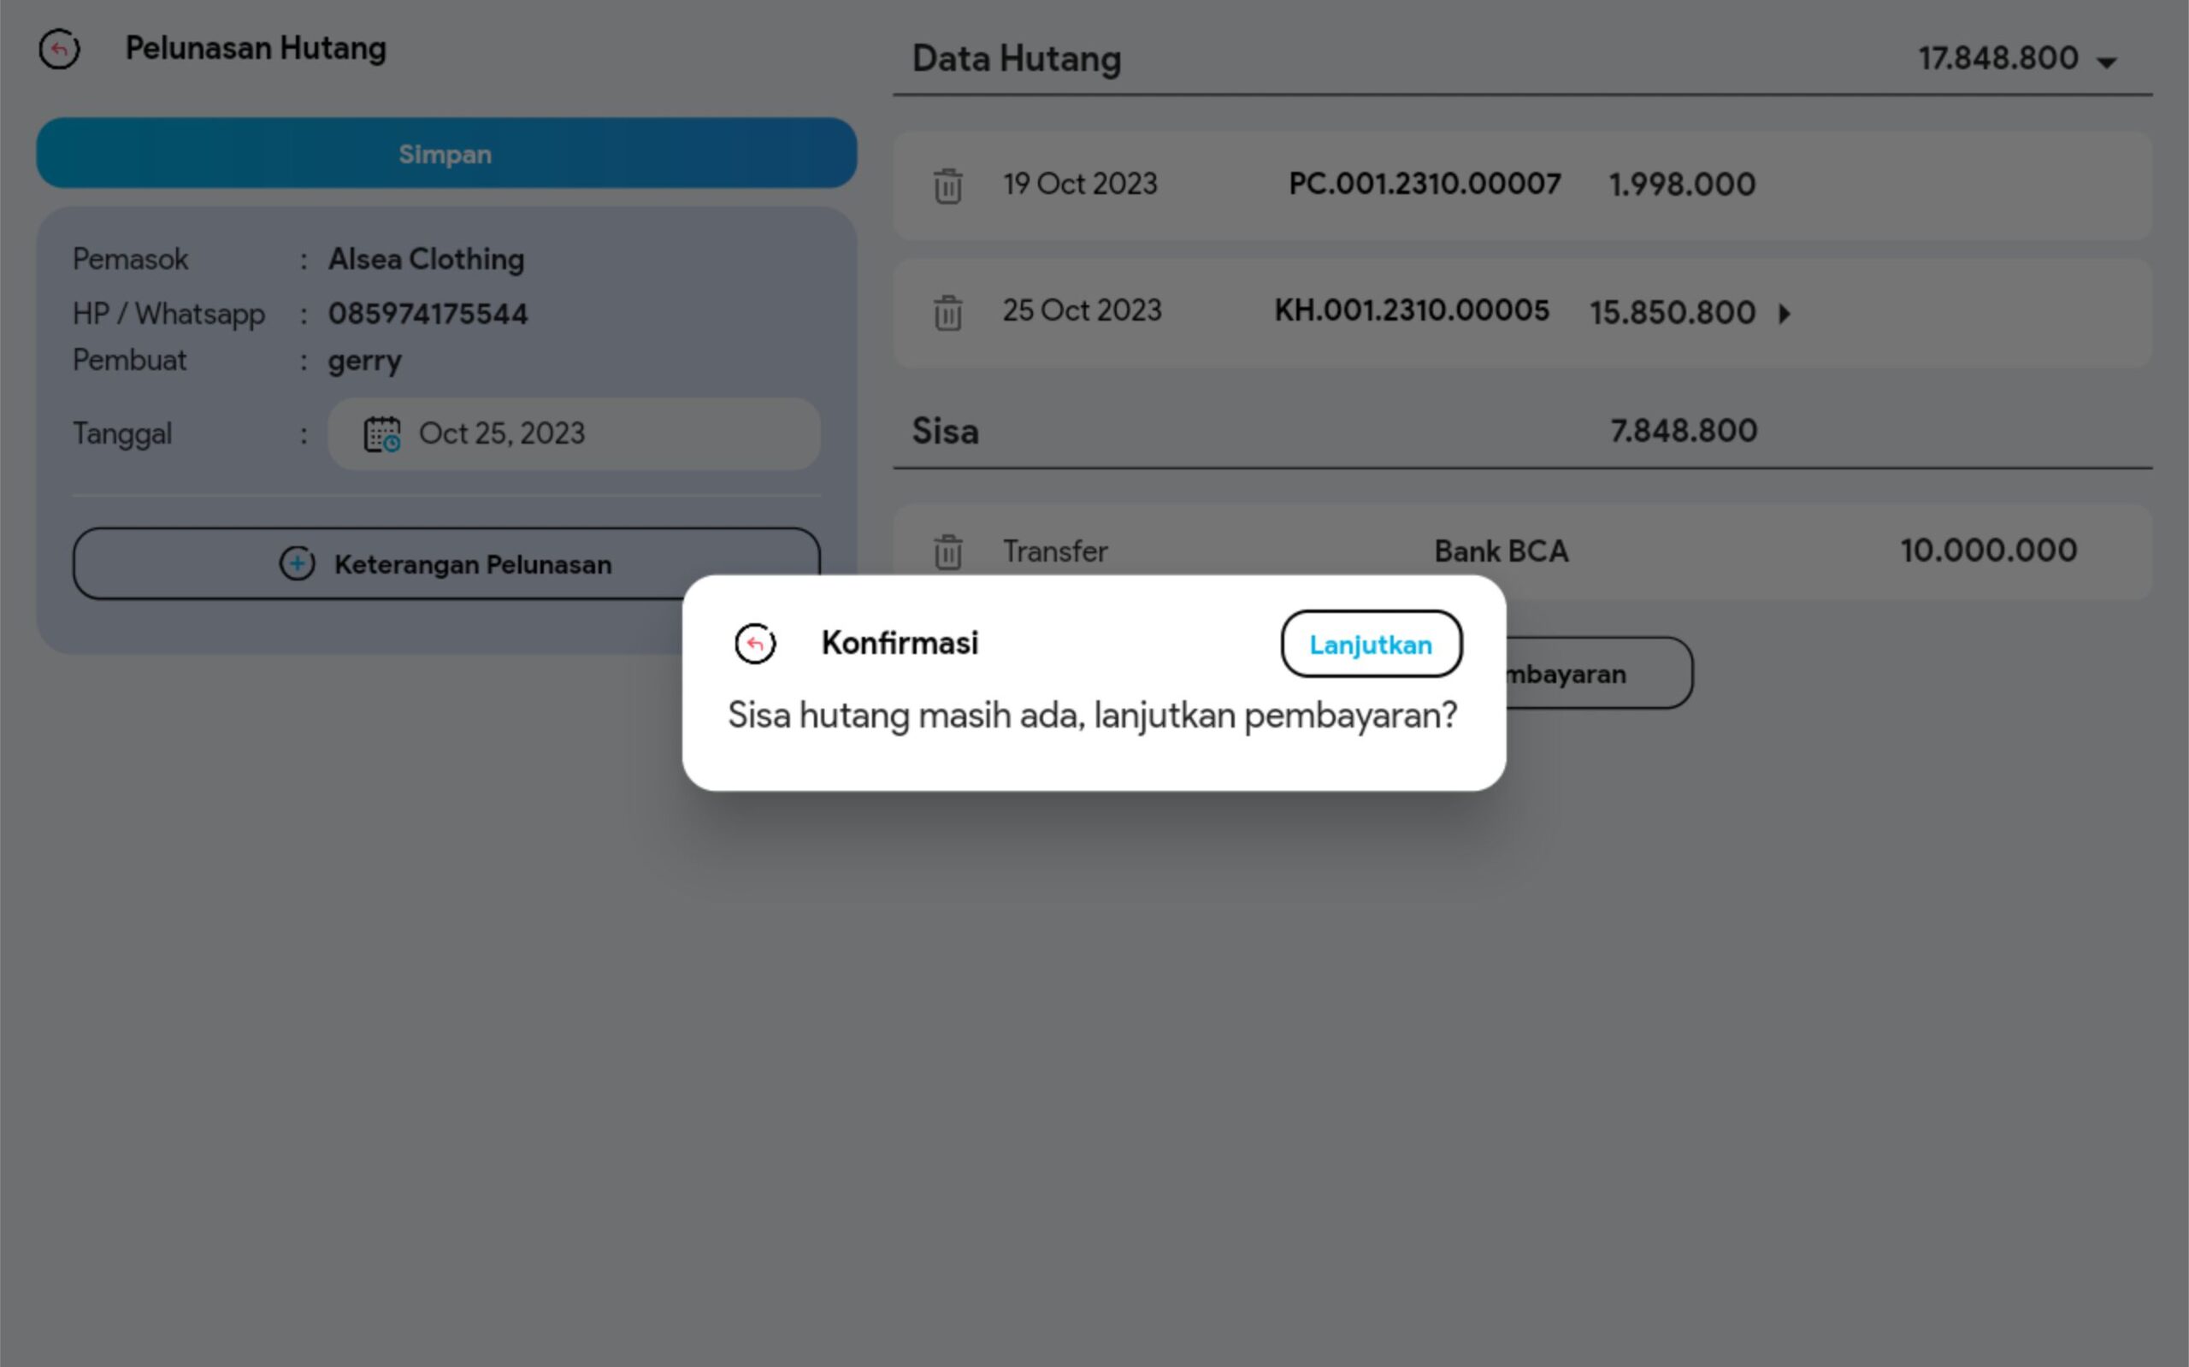The image size is (2189, 1367).
Task: Expand the 17.848.800 total dropdown arrow
Action: coord(2107,62)
